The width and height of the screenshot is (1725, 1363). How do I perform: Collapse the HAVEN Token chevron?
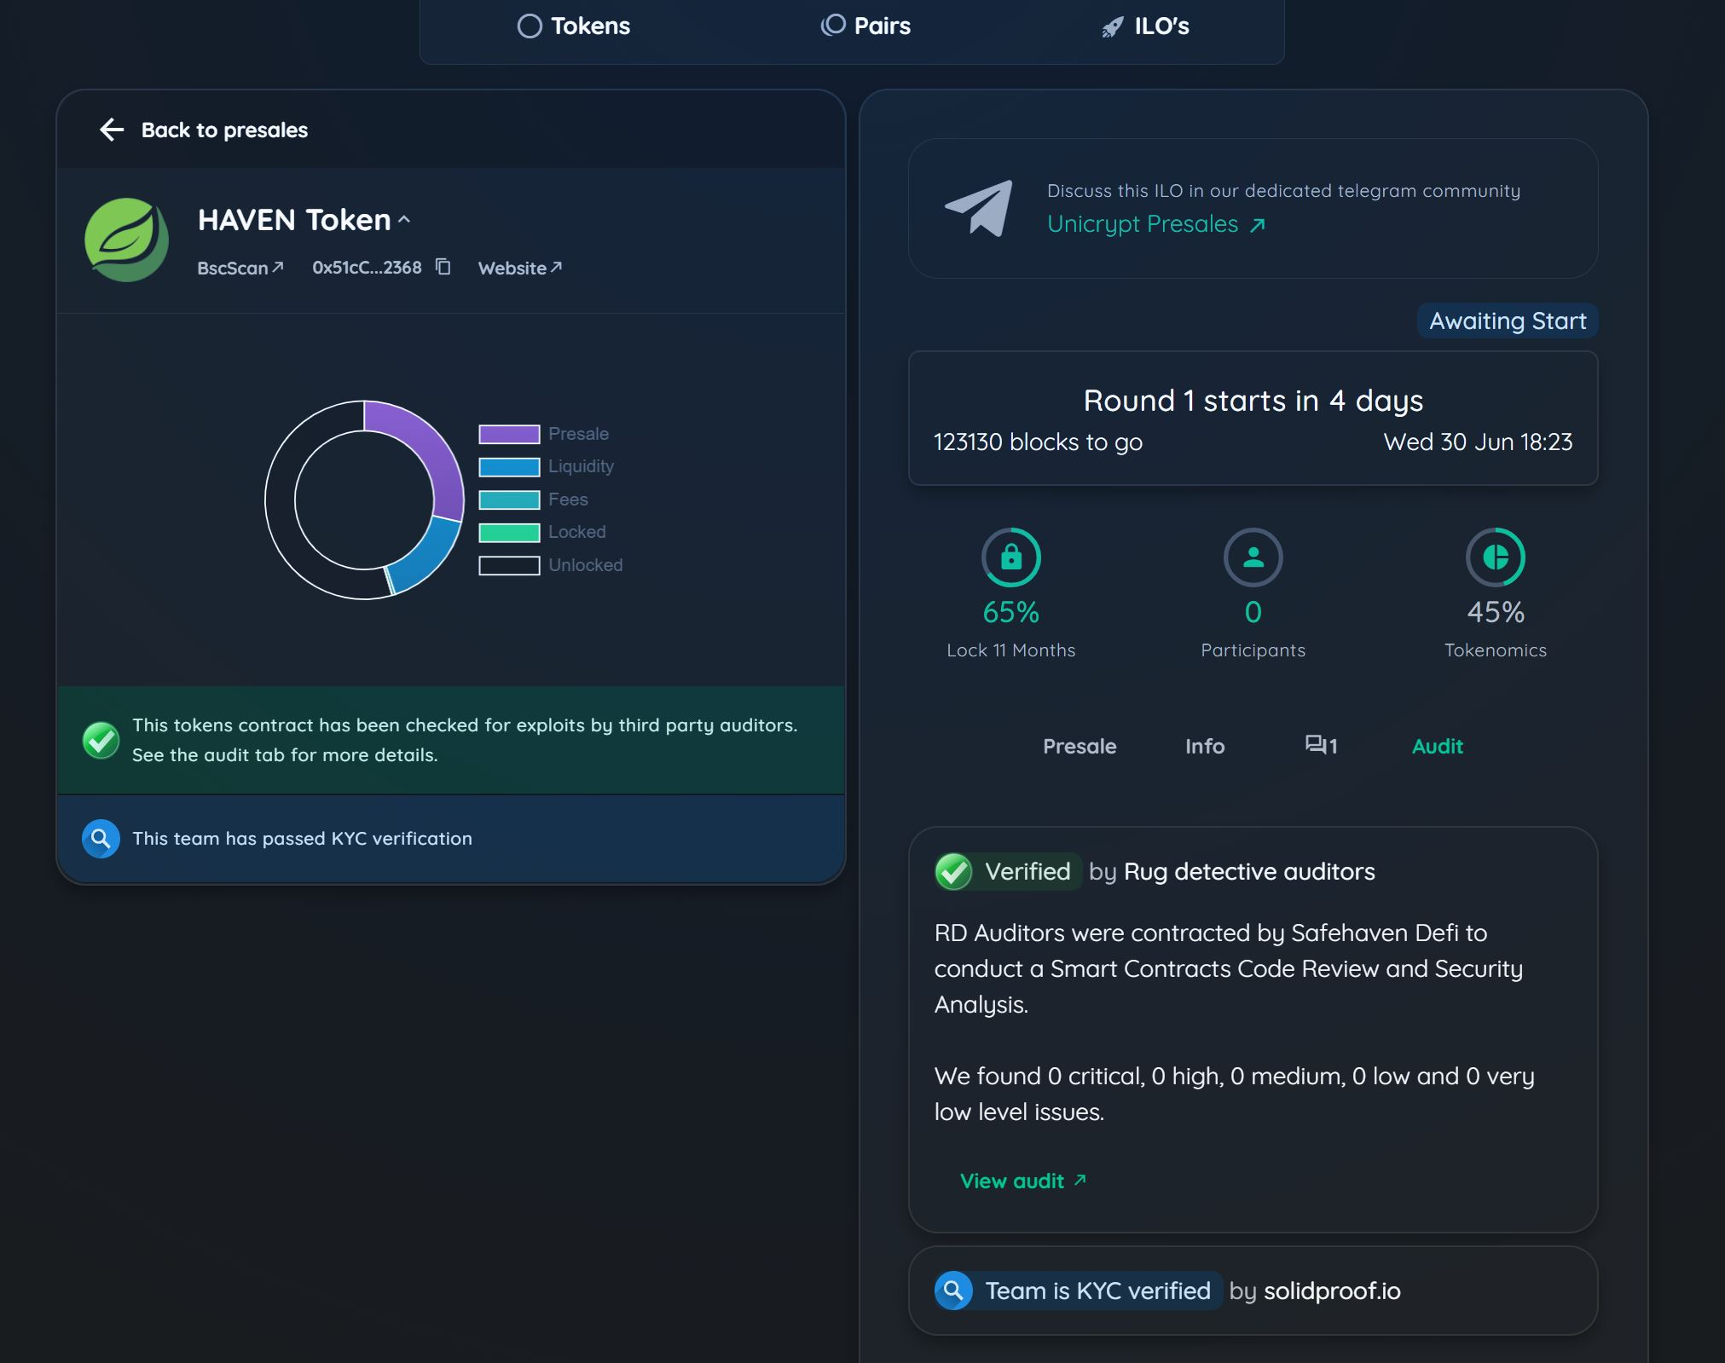tap(404, 220)
